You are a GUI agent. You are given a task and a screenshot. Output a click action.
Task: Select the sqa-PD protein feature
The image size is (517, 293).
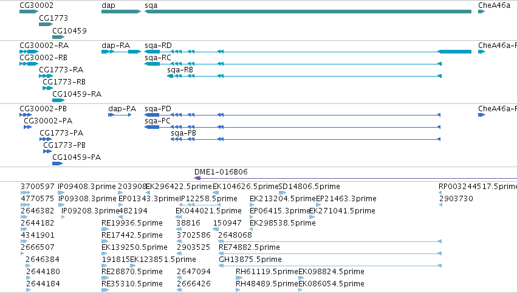tap(292, 115)
